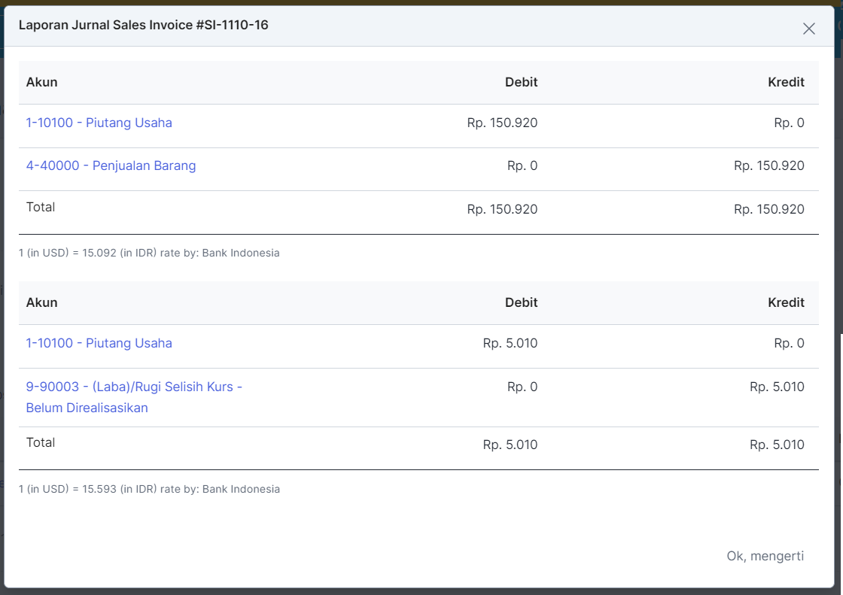Click the Kredit header in second table
The image size is (843, 595).
tap(786, 302)
